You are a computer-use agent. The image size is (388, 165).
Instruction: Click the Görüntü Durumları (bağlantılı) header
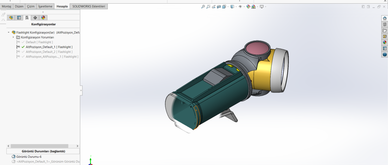(43, 151)
